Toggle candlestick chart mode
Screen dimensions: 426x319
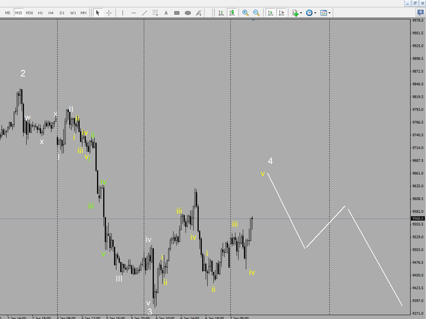tap(232, 13)
